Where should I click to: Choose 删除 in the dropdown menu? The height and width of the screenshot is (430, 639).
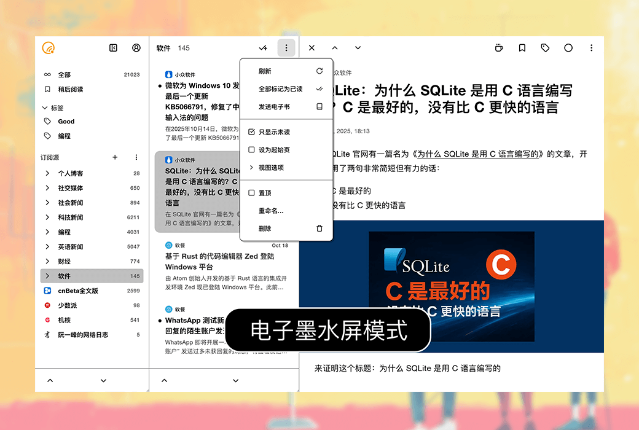point(265,229)
